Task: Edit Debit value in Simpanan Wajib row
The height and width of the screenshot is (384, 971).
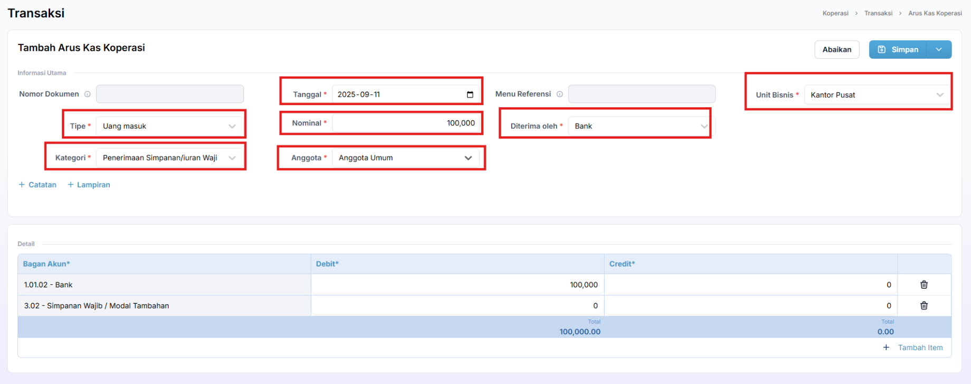Action: click(x=457, y=306)
